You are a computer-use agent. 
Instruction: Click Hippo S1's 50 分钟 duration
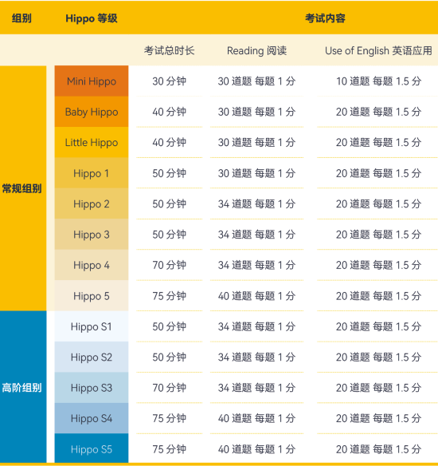170,326
